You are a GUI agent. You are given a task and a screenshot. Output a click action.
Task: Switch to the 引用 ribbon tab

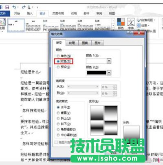[x=74, y=13]
